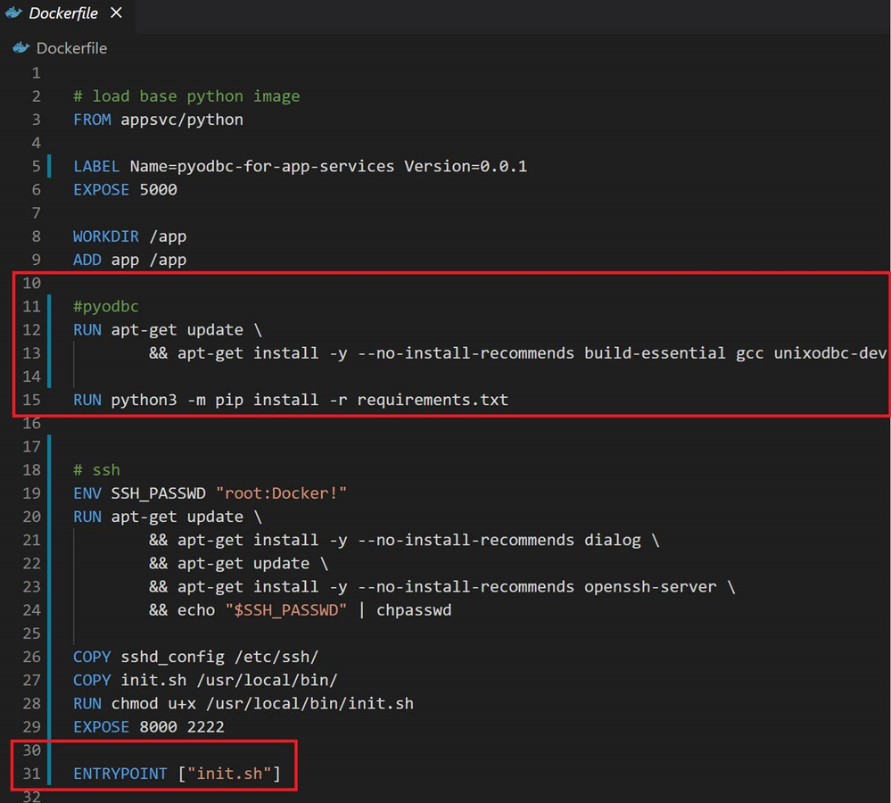Click line number 31 in the gutter

coord(32,774)
